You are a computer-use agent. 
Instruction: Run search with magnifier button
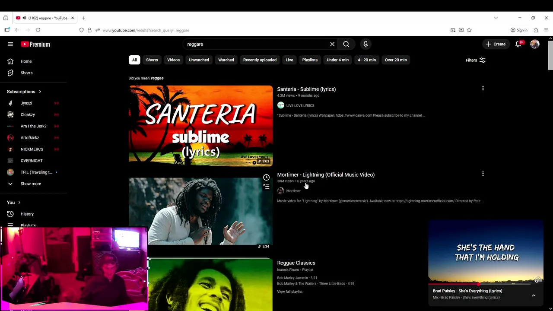tap(346, 44)
